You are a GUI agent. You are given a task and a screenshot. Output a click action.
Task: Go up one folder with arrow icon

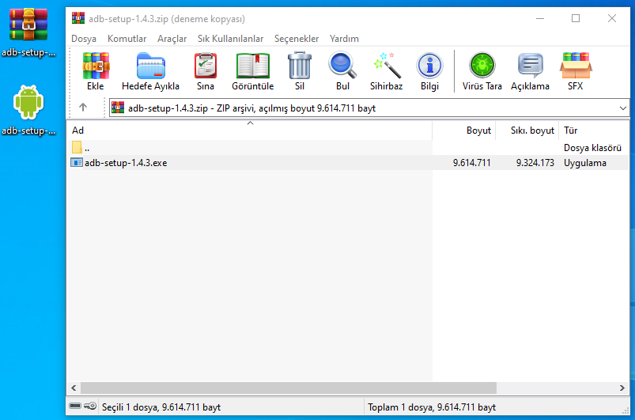coord(83,108)
